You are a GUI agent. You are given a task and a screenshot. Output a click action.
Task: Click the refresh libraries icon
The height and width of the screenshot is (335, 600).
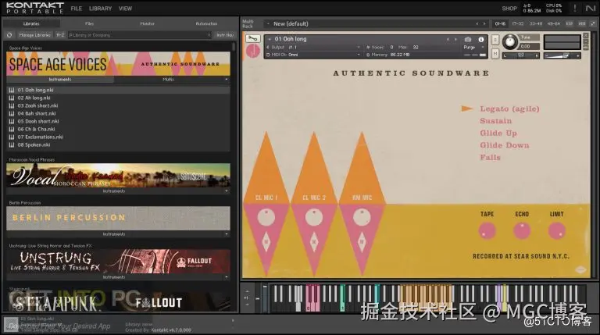click(x=9, y=35)
